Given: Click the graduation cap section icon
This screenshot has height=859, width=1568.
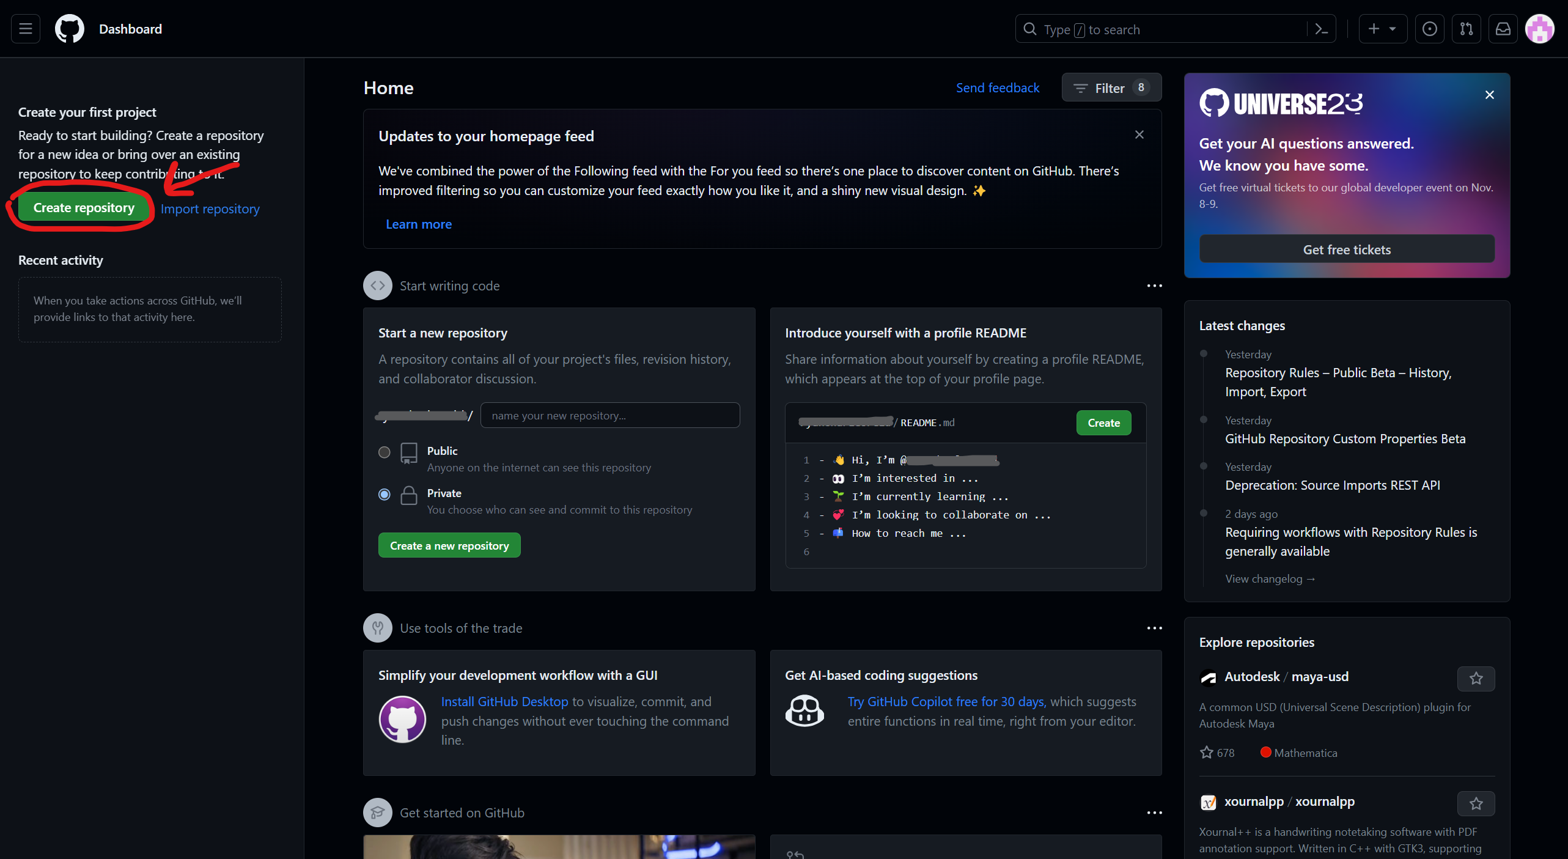Looking at the screenshot, I should [x=378, y=813].
